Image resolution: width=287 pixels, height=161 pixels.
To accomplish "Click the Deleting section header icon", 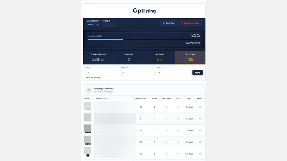I will click(x=89, y=90).
